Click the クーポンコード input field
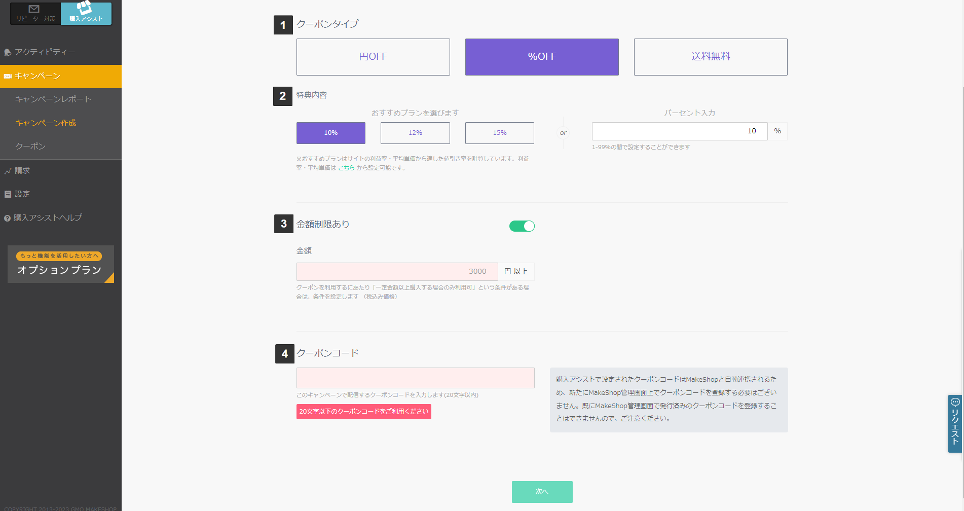Viewport: 964px width, 511px height. pos(416,378)
